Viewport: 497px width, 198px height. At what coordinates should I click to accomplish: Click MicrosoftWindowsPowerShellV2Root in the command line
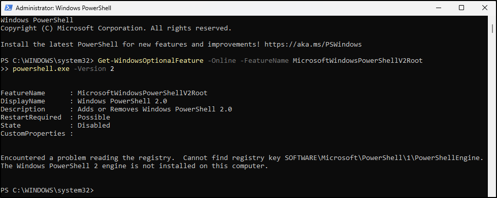(357, 60)
